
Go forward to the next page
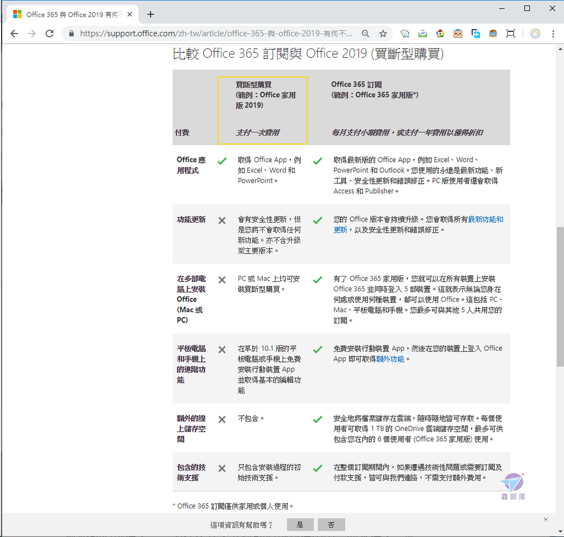32,34
